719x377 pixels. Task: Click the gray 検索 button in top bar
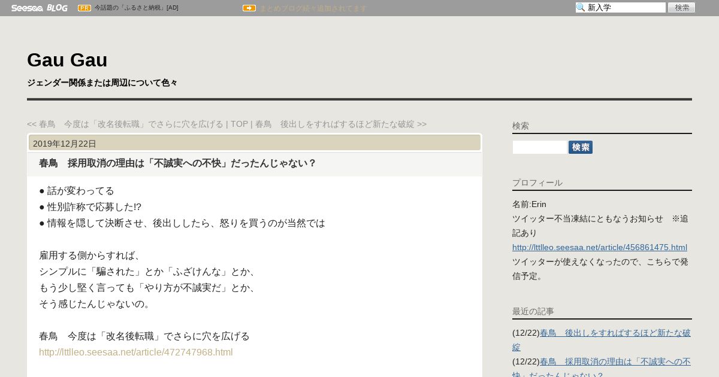point(682,7)
